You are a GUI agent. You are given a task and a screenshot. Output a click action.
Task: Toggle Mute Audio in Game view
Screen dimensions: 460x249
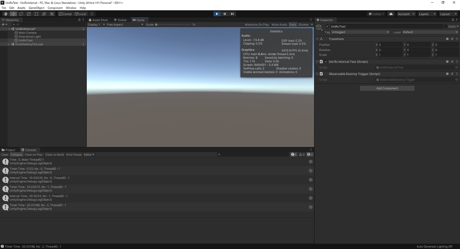279,25
